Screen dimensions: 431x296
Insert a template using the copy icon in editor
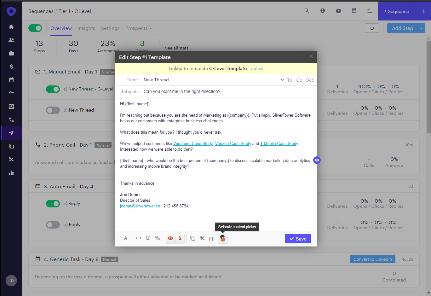point(193,238)
